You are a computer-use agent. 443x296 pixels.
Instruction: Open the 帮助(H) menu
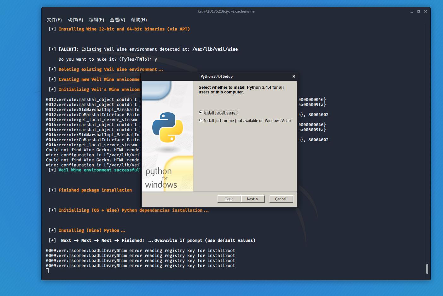139,20
